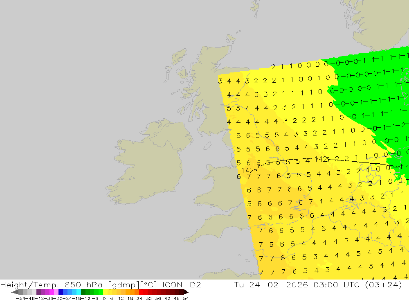The image size is (409, 300).
Task: Click the "-54" legend scale value
Action: [x=20, y=298]
